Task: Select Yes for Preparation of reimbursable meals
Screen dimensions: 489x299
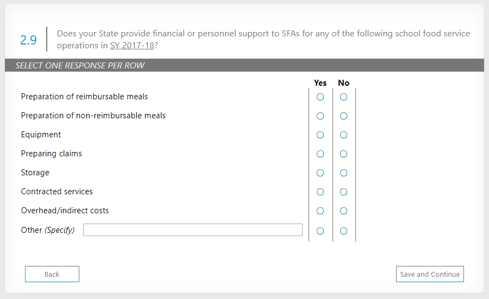Action: tap(320, 97)
